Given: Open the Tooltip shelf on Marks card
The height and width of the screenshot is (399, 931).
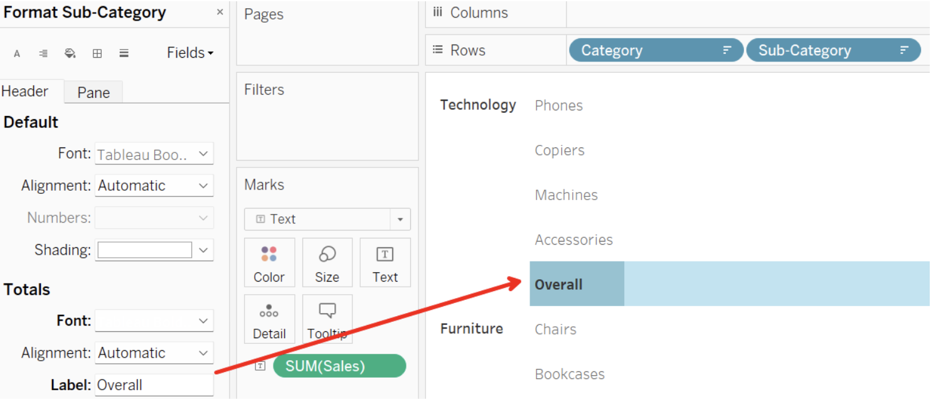Looking at the screenshot, I should click(x=327, y=319).
